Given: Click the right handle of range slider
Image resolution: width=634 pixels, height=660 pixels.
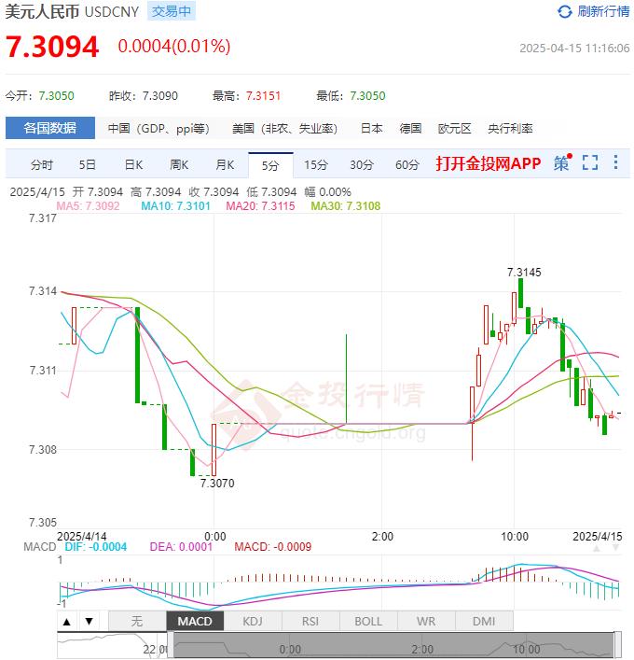Looking at the screenshot, I should tap(617, 645).
